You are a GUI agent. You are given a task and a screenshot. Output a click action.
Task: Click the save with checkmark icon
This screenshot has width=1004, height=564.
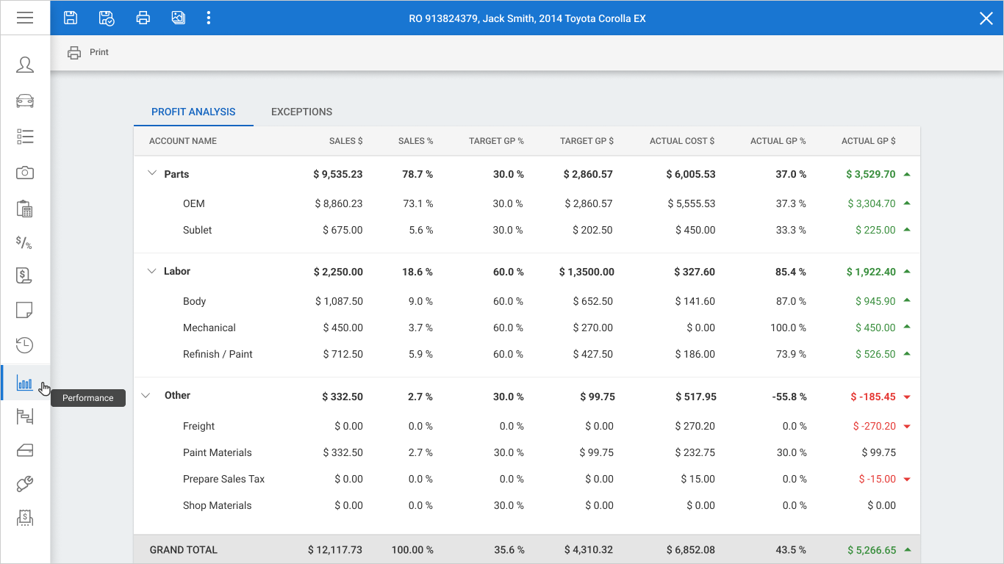click(107, 18)
